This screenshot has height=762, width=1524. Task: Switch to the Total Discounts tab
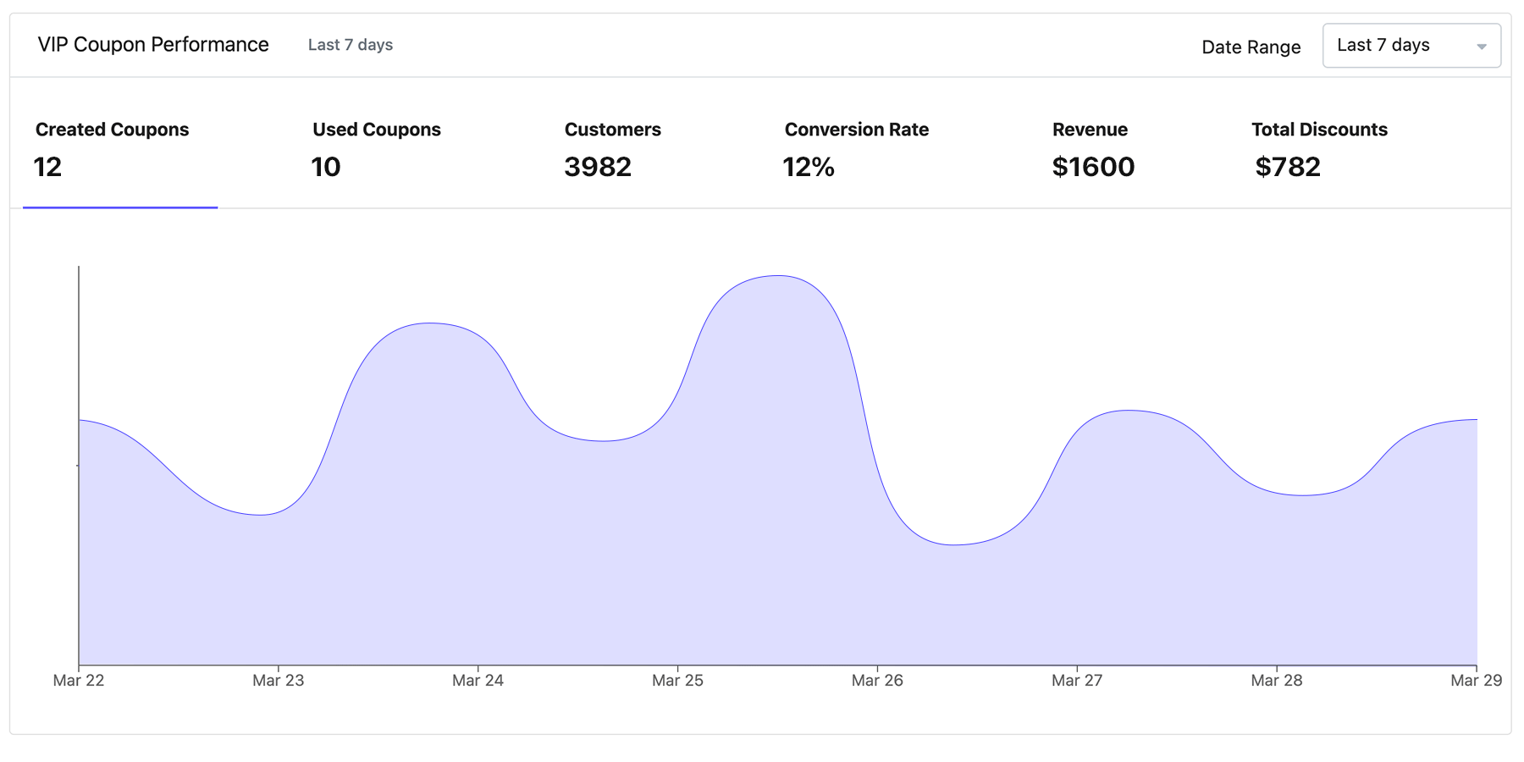pos(1319,149)
